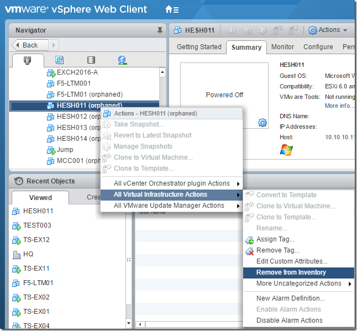
Task: Click the Recent Objects scroll down arrow
Action: 129,323
